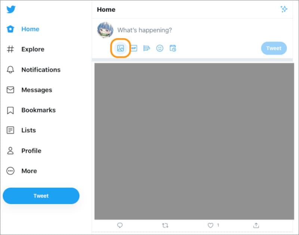Screen dimensions: 299x235
Task: Add a photo using the media icon
Action: pos(120,48)
